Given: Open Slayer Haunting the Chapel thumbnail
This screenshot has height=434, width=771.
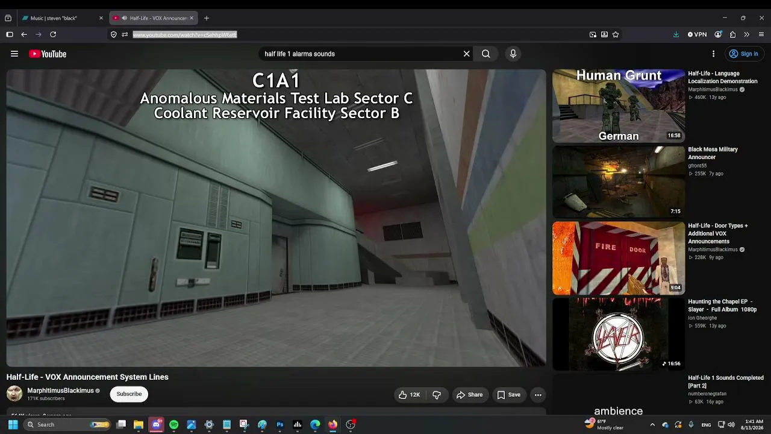Looking at the screenshot, I should [619, 334].
